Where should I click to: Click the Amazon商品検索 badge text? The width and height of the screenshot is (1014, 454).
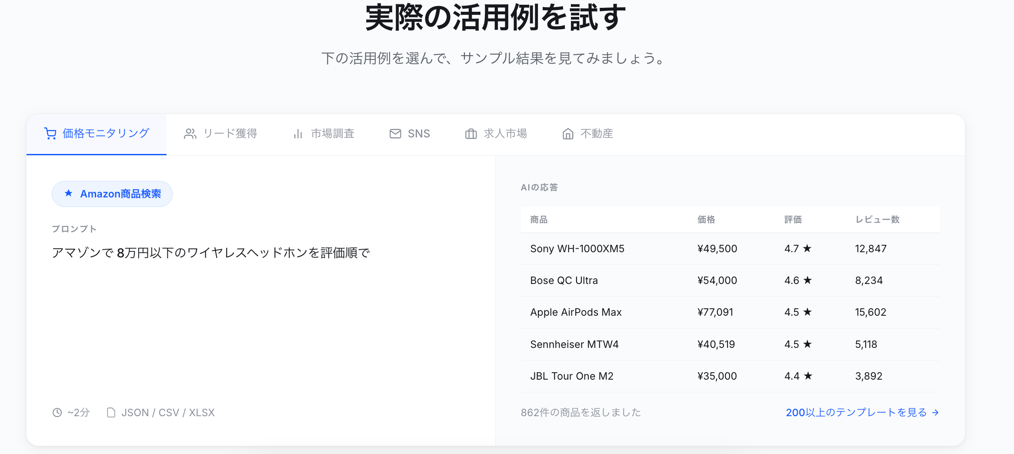click(x=120, y=194)
